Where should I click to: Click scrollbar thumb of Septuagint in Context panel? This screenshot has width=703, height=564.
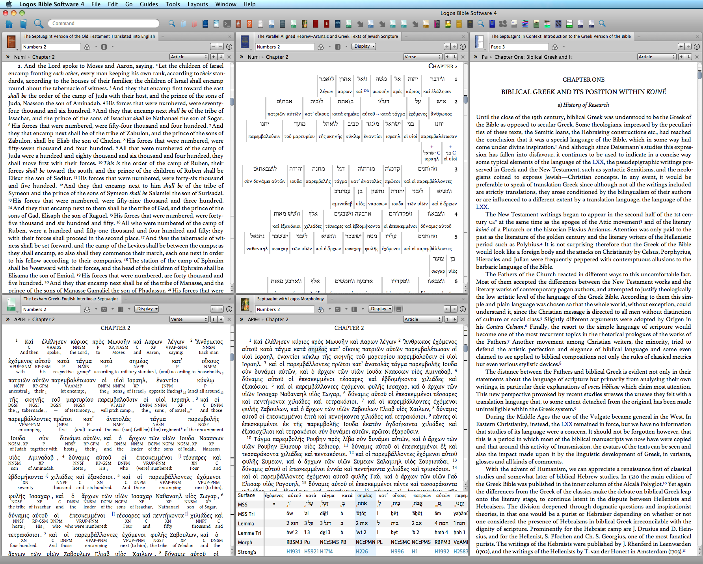click(699, 75)
